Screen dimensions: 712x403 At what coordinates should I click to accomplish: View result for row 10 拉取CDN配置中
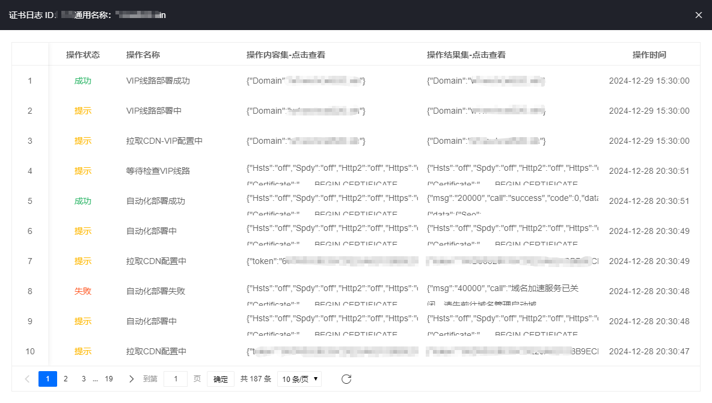click(512, 351)
